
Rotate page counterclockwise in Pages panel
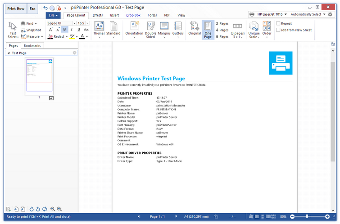(x=38, y=209)
